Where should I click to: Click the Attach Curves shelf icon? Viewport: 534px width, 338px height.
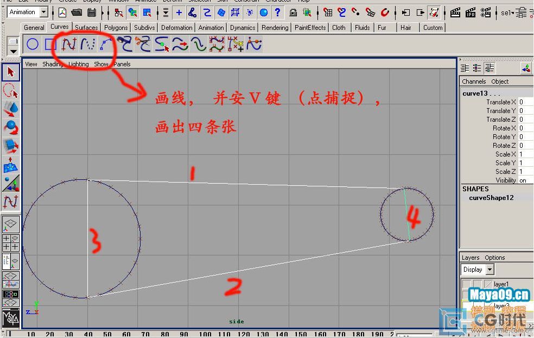[125, 45]
